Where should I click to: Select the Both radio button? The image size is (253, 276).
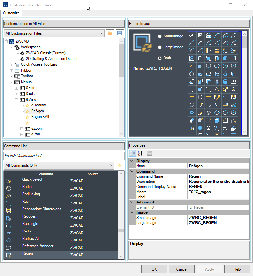[x=160, y=58]
